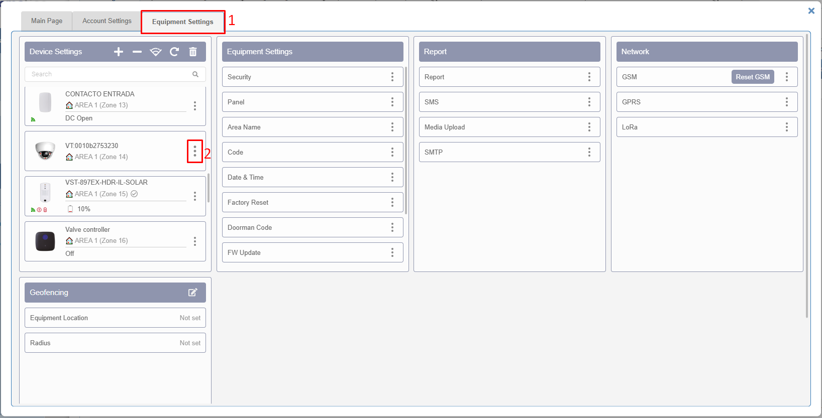This screenshot has height=418, width=822.
Task: Click the remove device minus icon
Action: 137,52
